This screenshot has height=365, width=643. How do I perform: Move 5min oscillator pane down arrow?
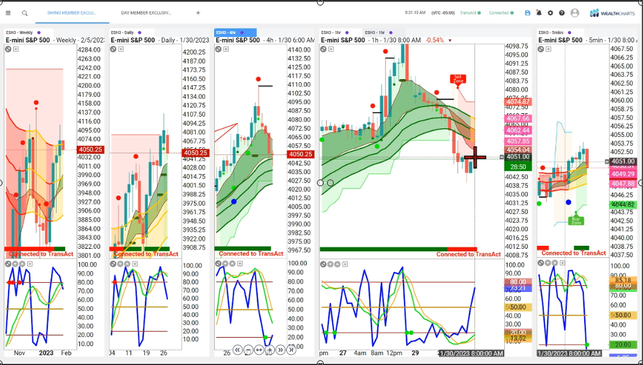pos(548,264)
